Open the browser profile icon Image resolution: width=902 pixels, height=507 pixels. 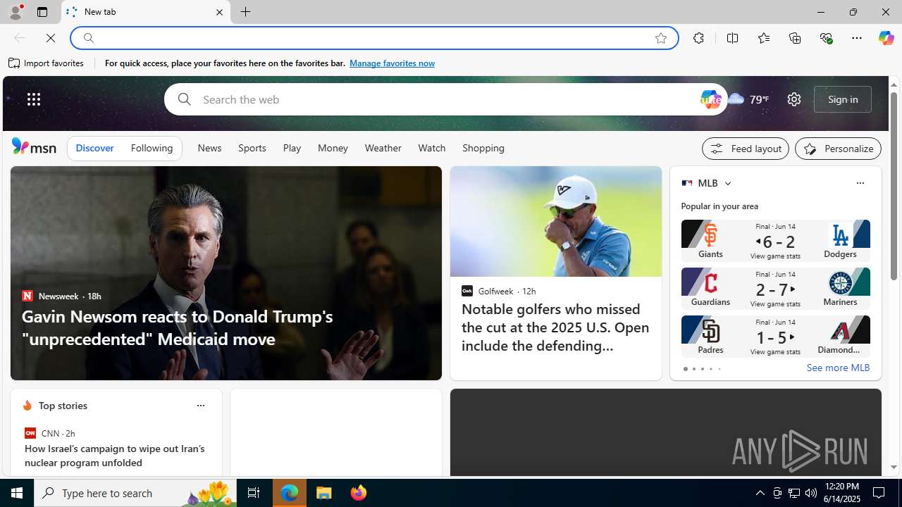coord(15,12)
